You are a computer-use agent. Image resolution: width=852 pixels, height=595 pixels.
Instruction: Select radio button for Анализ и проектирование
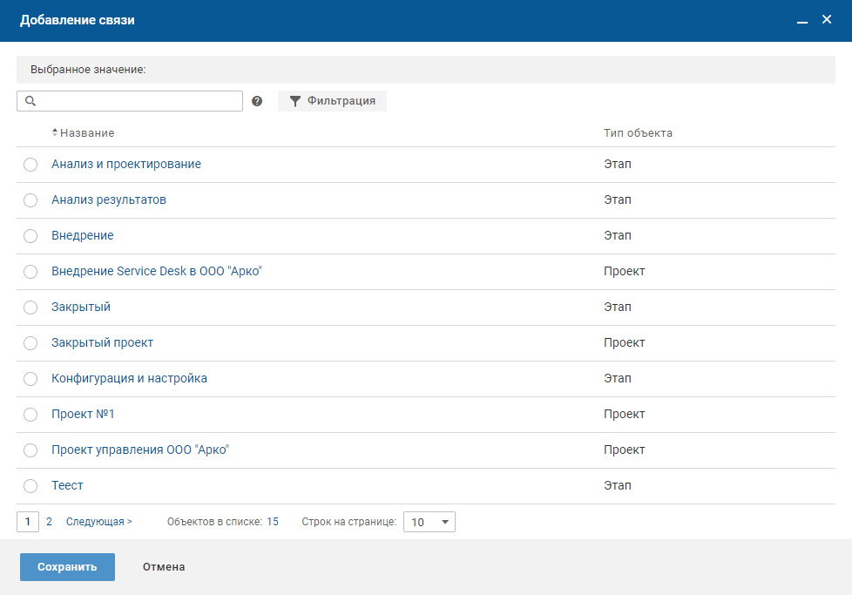pos(30,165)
